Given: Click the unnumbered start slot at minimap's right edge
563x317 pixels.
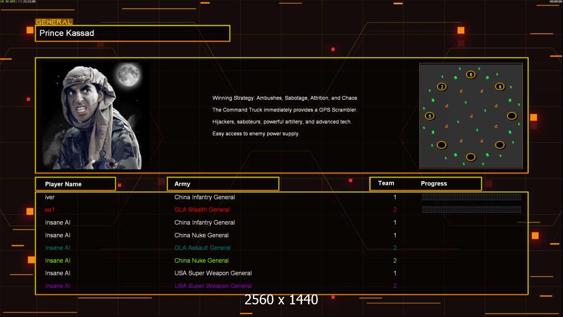Looking at the screenshot, I should coord(512,116).
